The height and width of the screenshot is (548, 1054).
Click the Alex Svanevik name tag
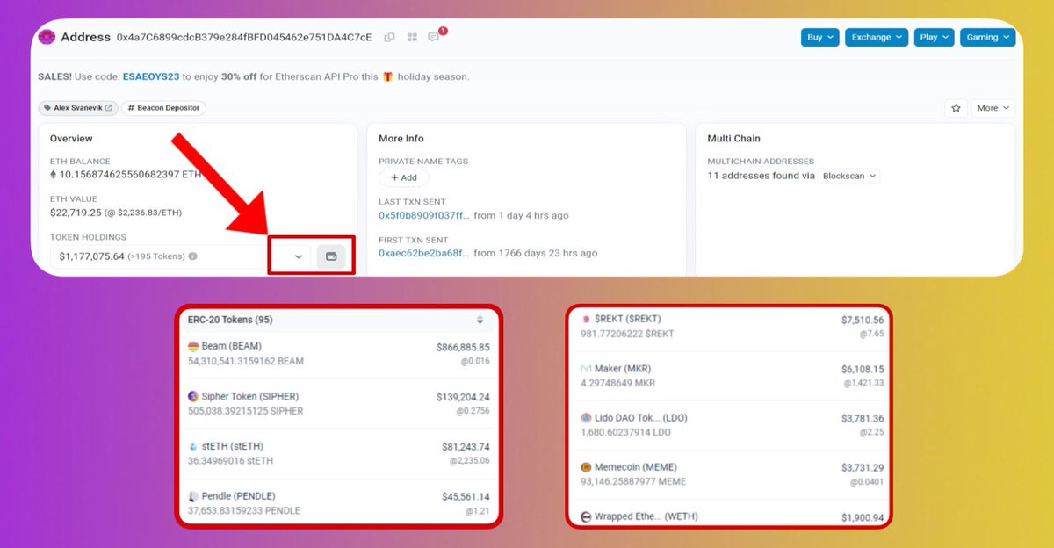click(78, 108)
